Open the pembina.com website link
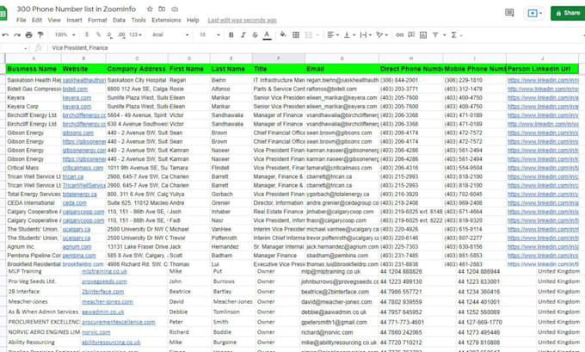The height and width of the screenshot is (352, 585). (79, 256)
